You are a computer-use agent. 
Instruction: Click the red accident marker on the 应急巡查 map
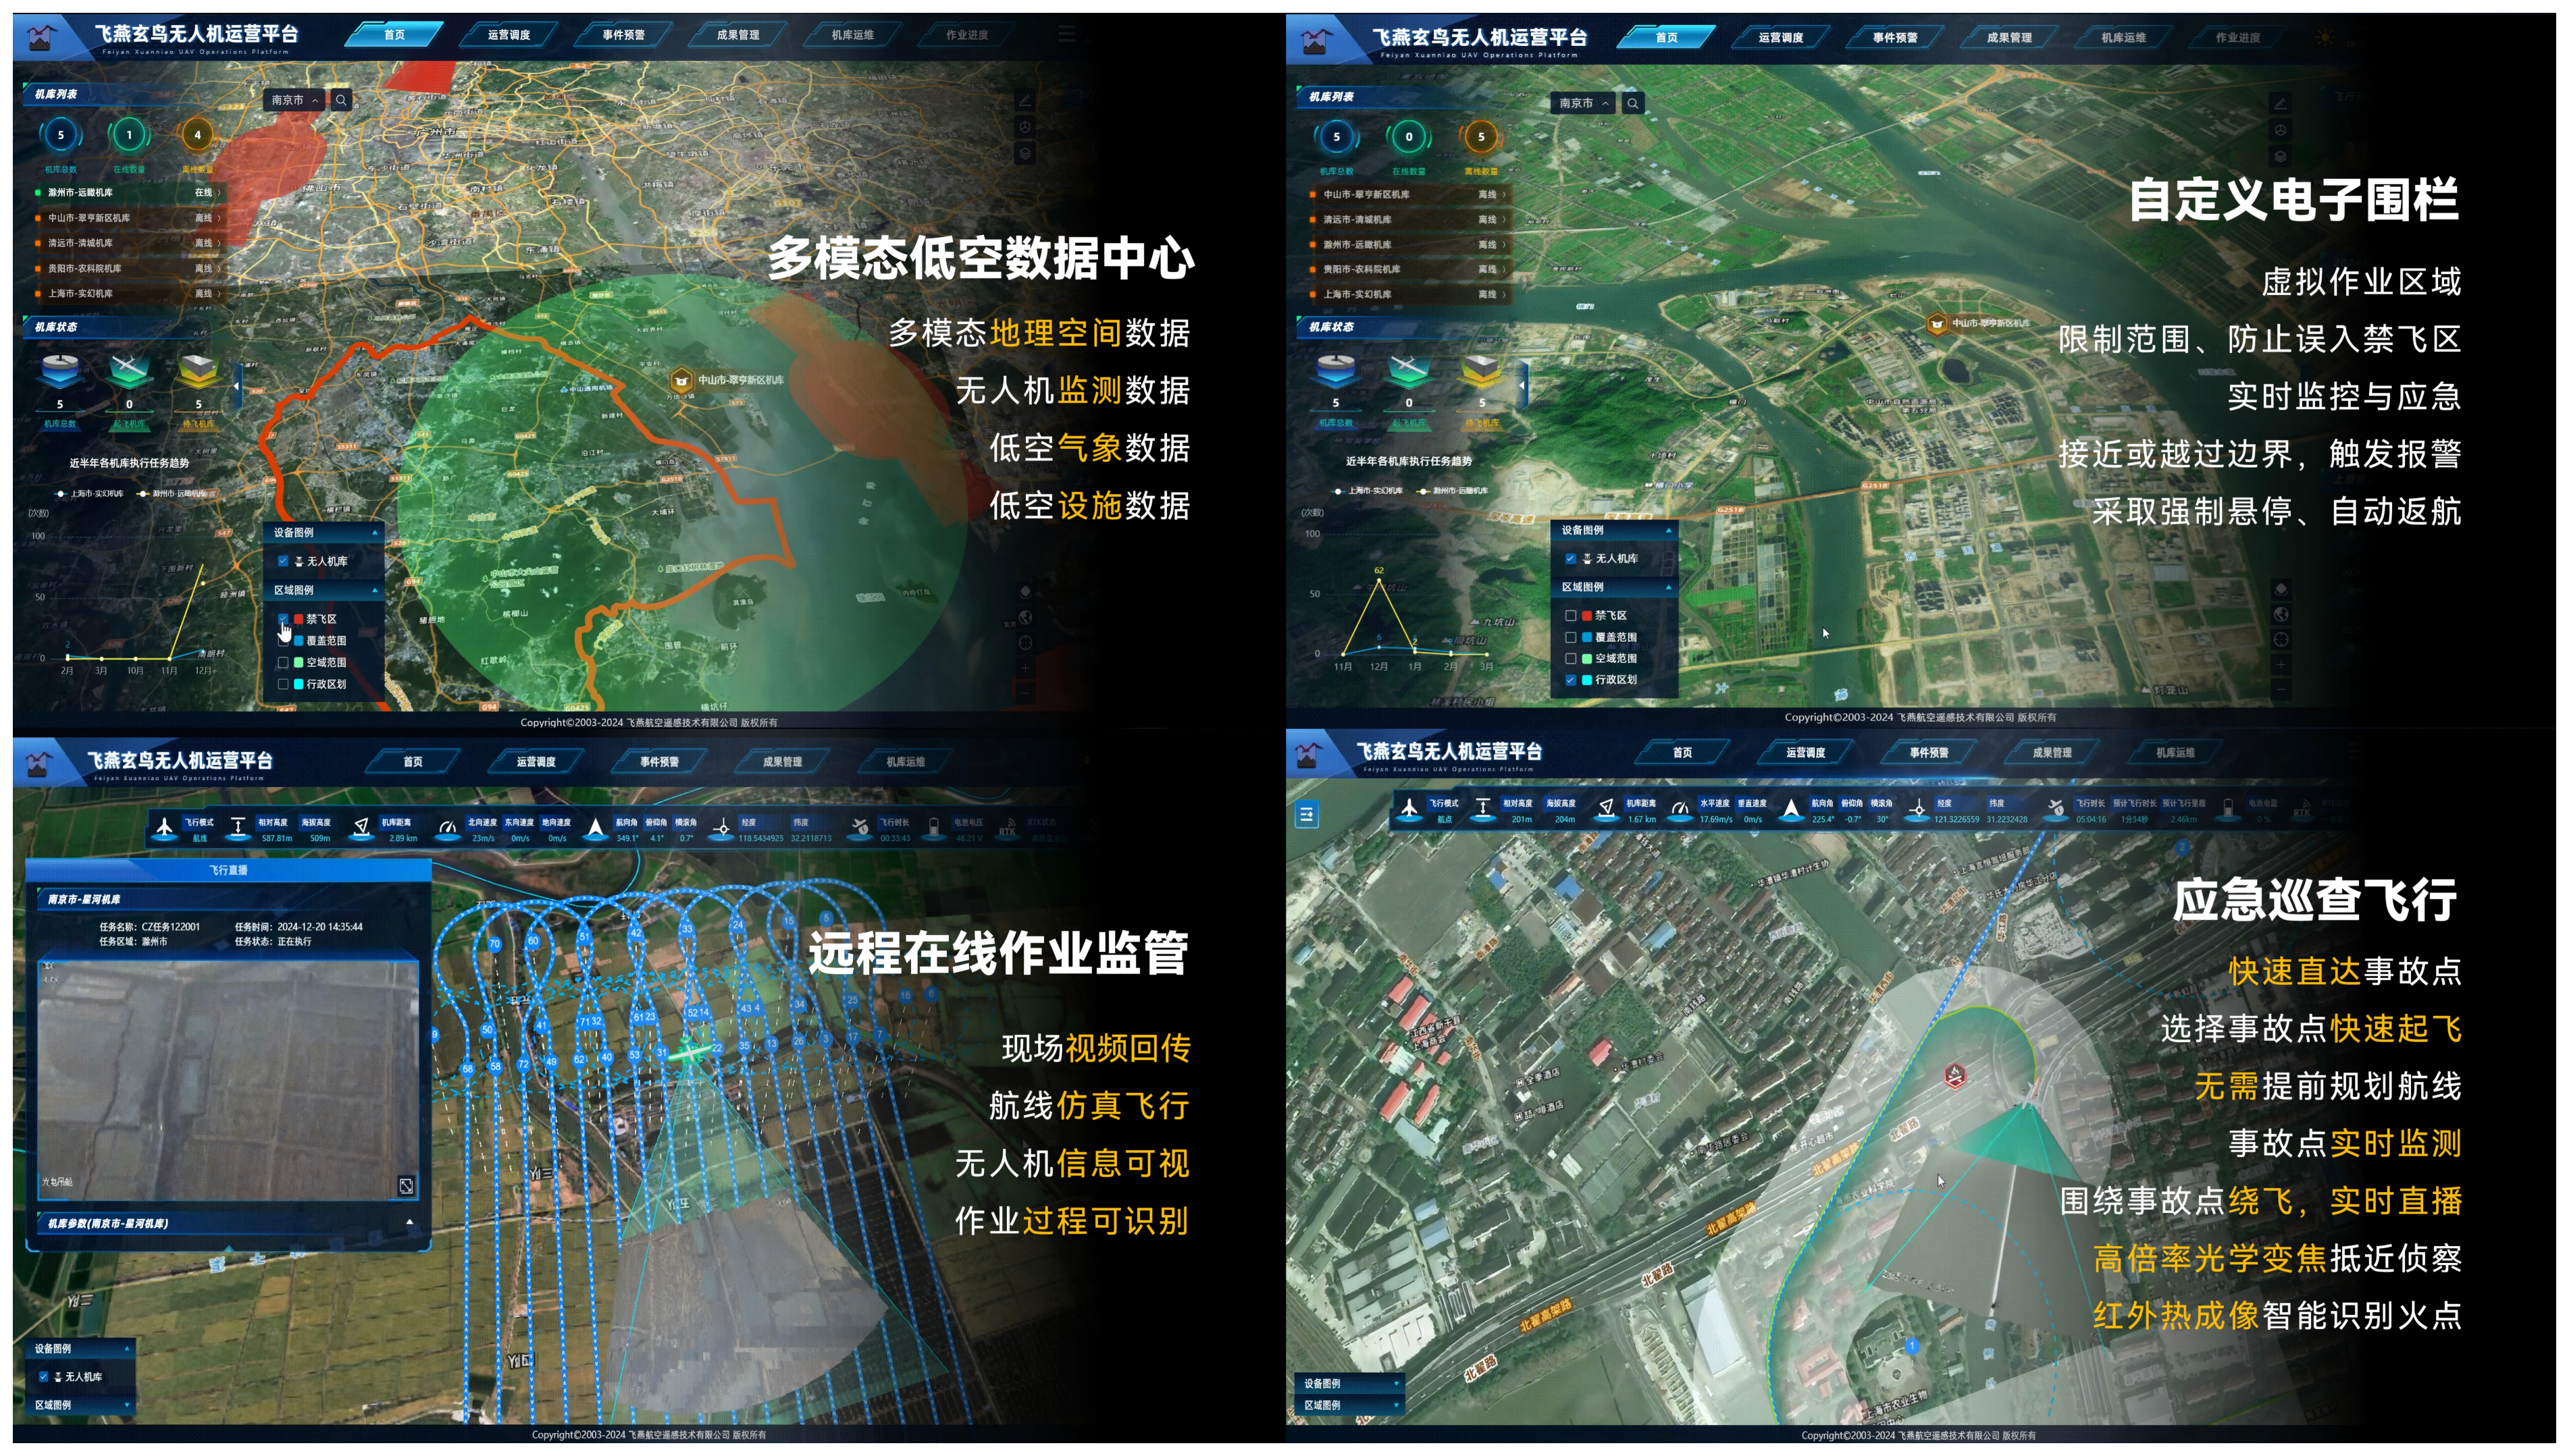tap(1954, 1076)
